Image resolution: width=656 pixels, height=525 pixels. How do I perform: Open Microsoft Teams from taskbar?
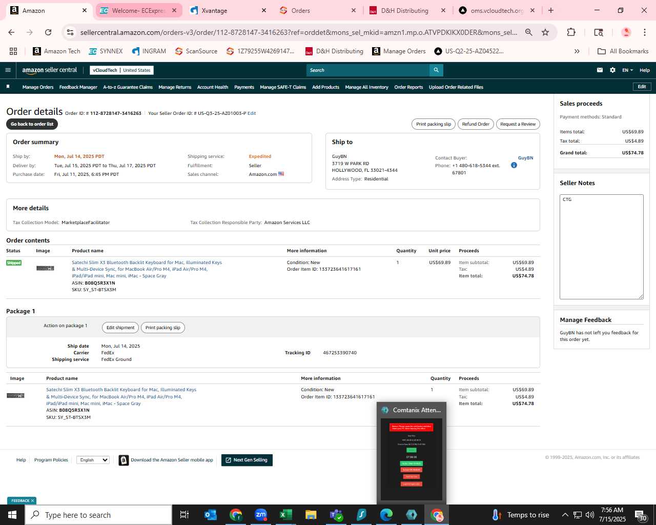point(336,515)
